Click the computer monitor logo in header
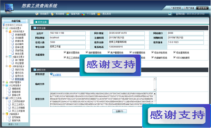 point(9,8)
